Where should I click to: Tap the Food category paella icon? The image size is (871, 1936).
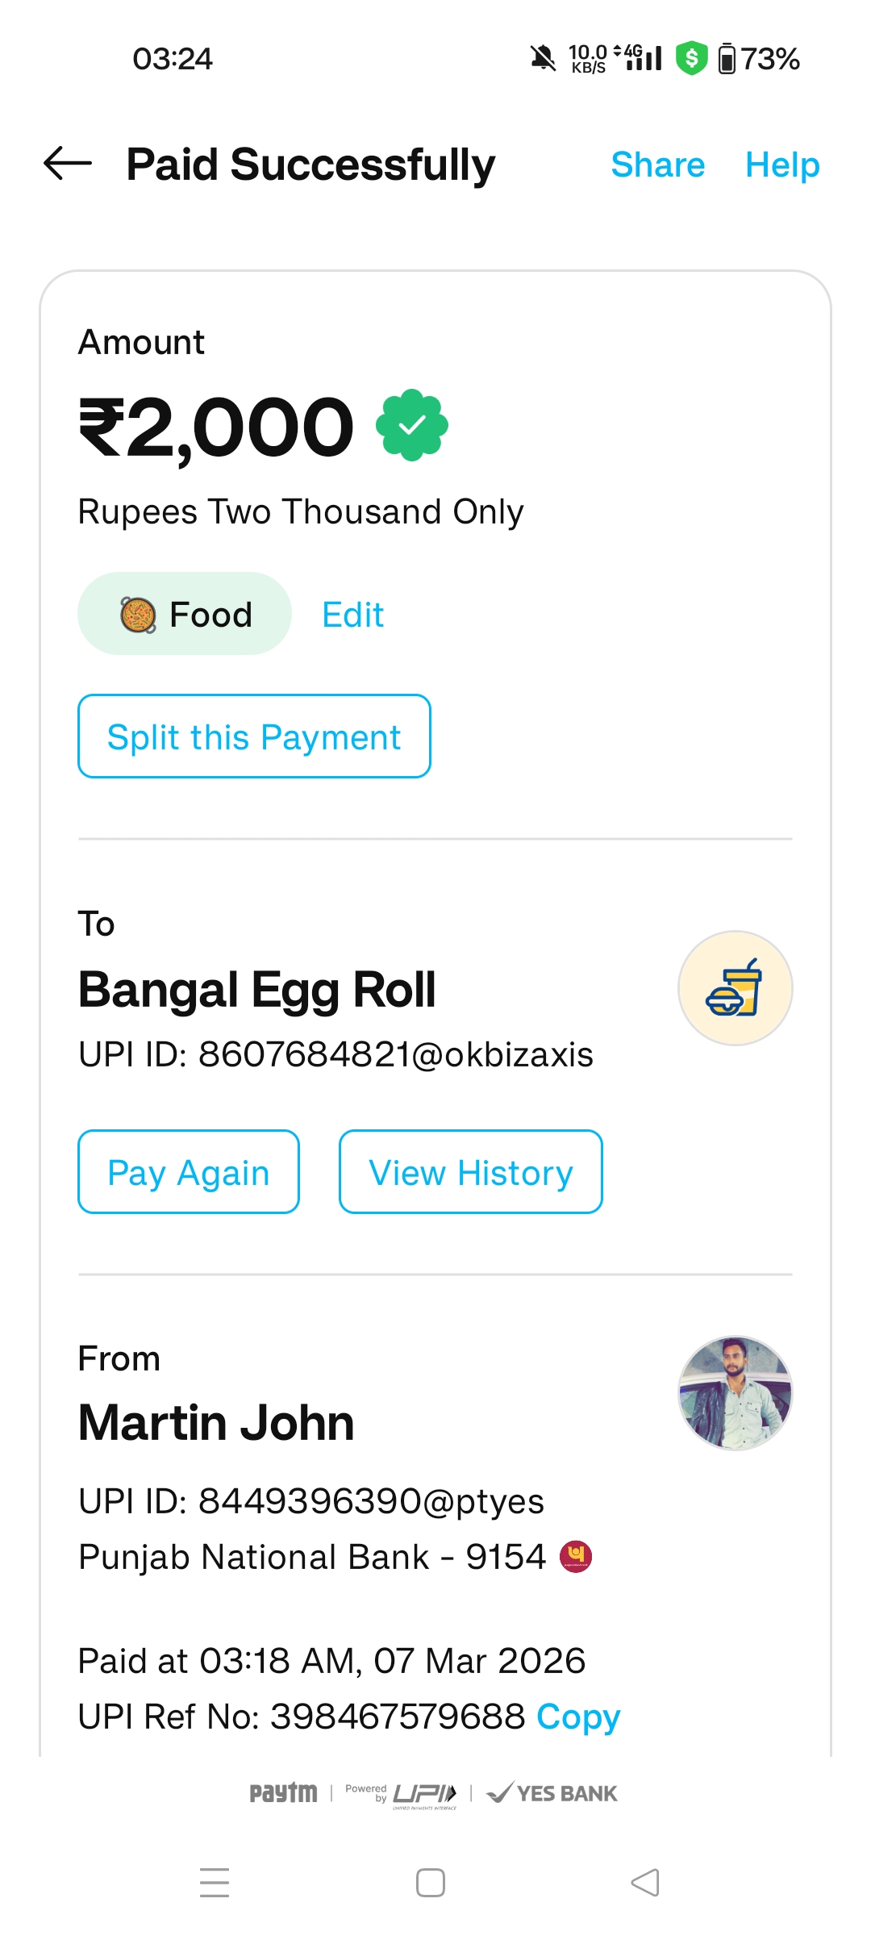click(138, 615)
